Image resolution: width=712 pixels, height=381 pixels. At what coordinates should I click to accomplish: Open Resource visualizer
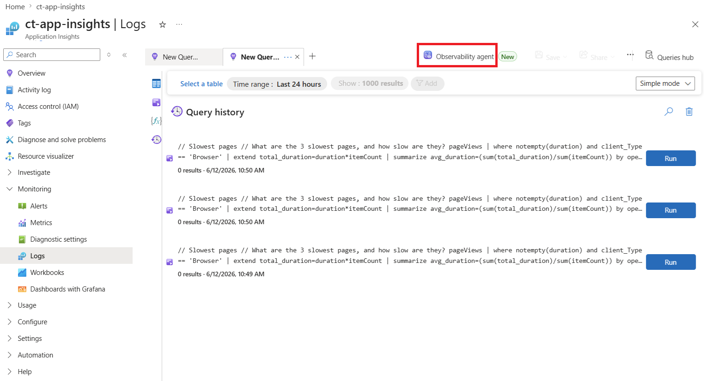[x=46, y=156]
